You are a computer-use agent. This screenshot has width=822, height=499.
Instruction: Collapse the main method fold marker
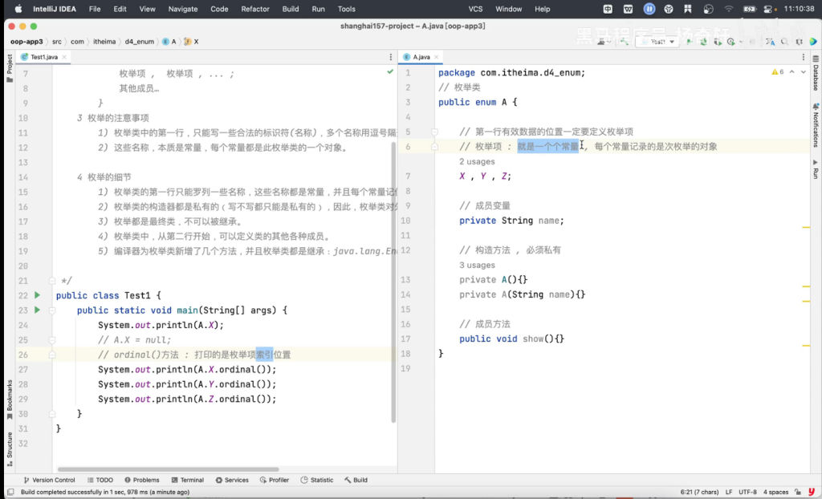52,310
